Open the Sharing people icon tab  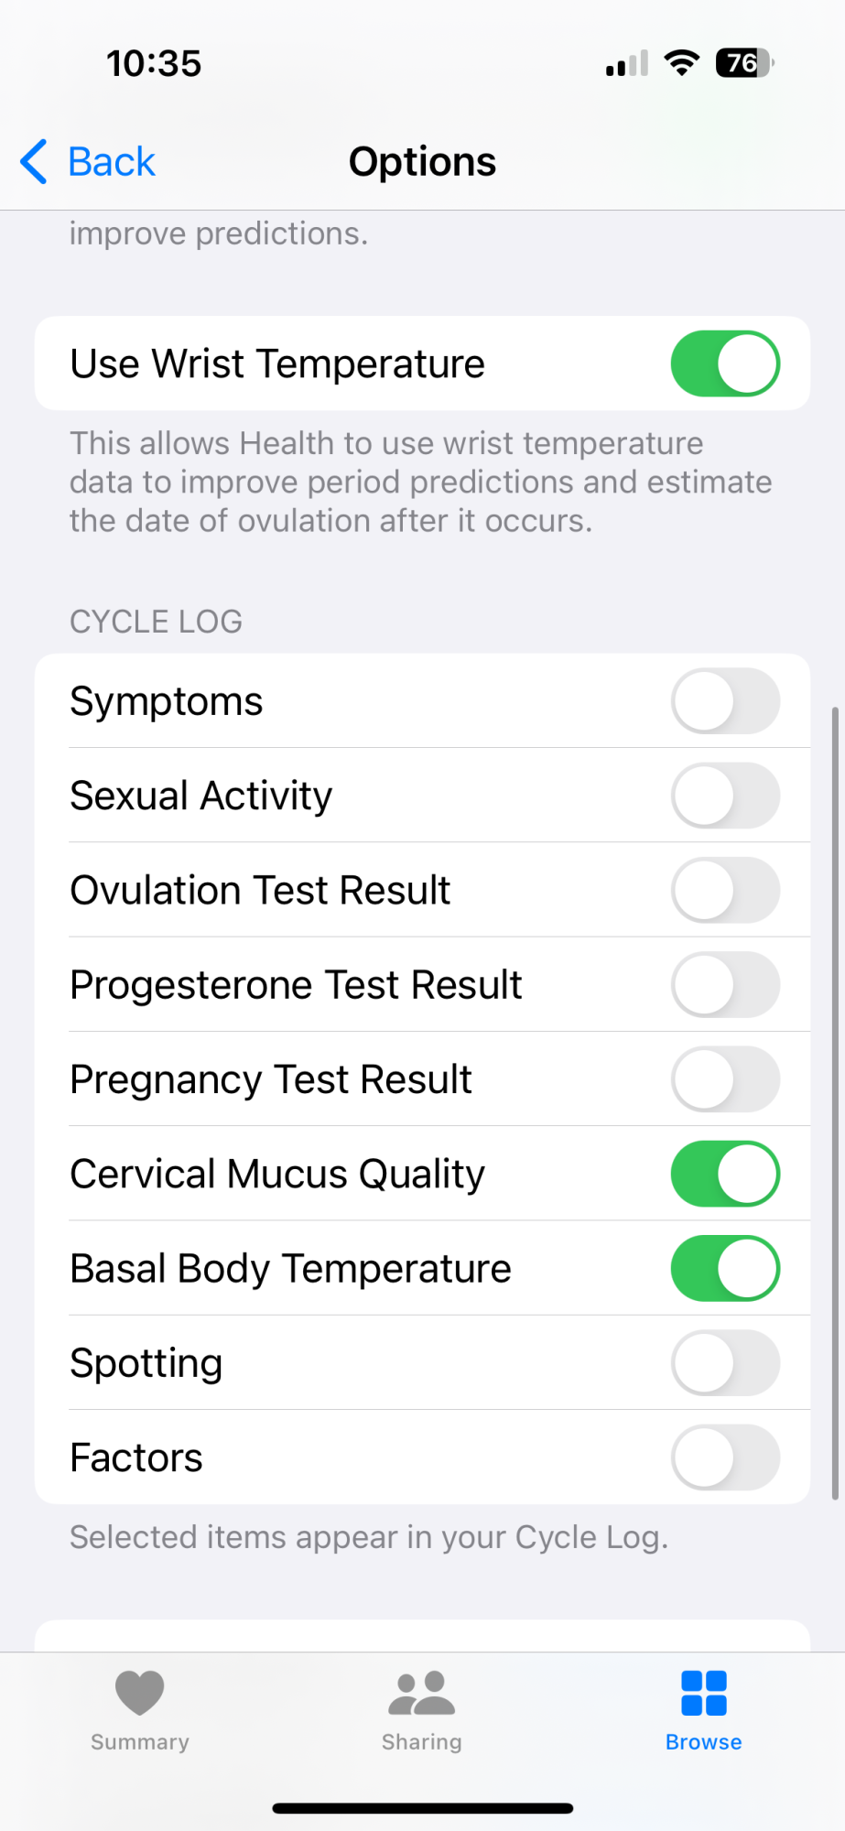coord(421,1692)
